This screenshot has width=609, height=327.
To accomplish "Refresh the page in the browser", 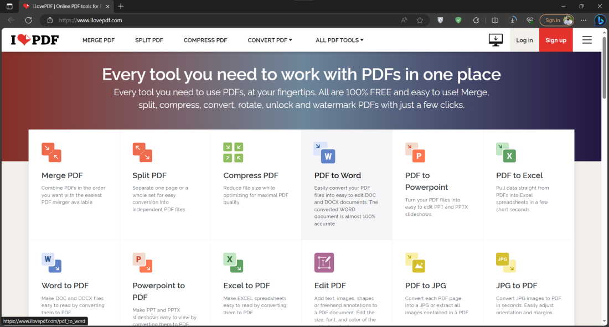I will (x=28, y=20).
